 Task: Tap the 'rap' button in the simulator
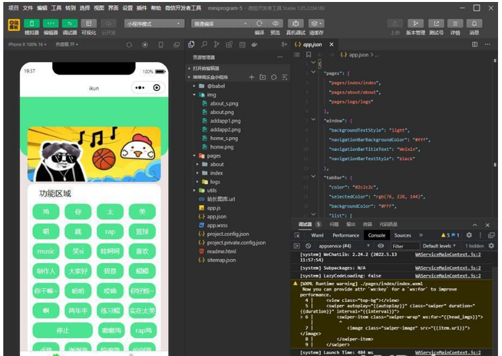110,231
